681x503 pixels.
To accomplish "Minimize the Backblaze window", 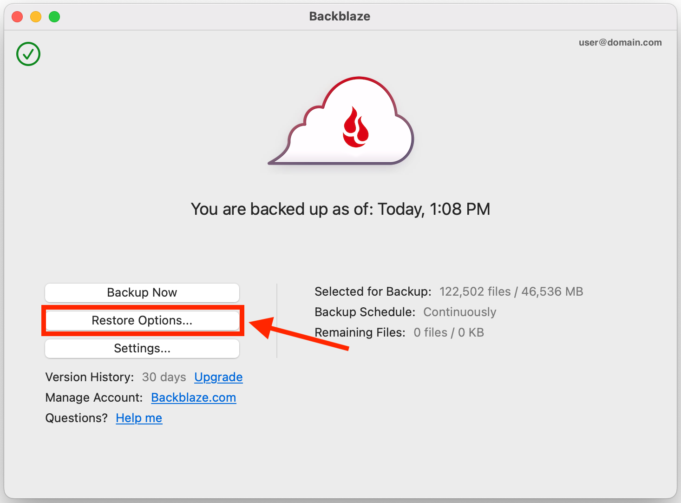I will [36, 16].
